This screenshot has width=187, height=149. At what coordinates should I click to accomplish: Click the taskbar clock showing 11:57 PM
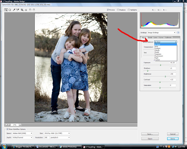coord(181,147)
